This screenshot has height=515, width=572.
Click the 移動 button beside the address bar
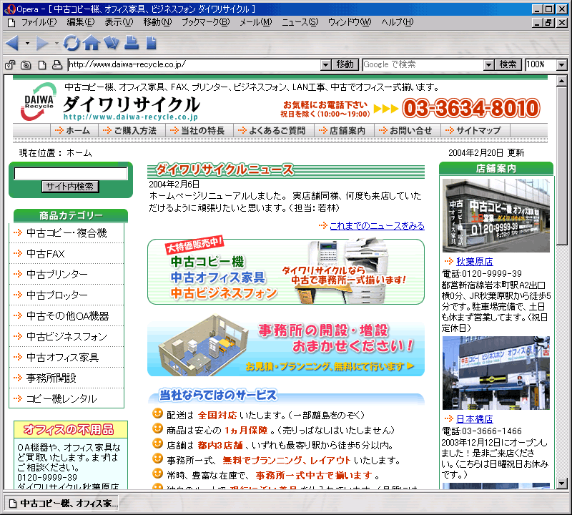[345, 65]
